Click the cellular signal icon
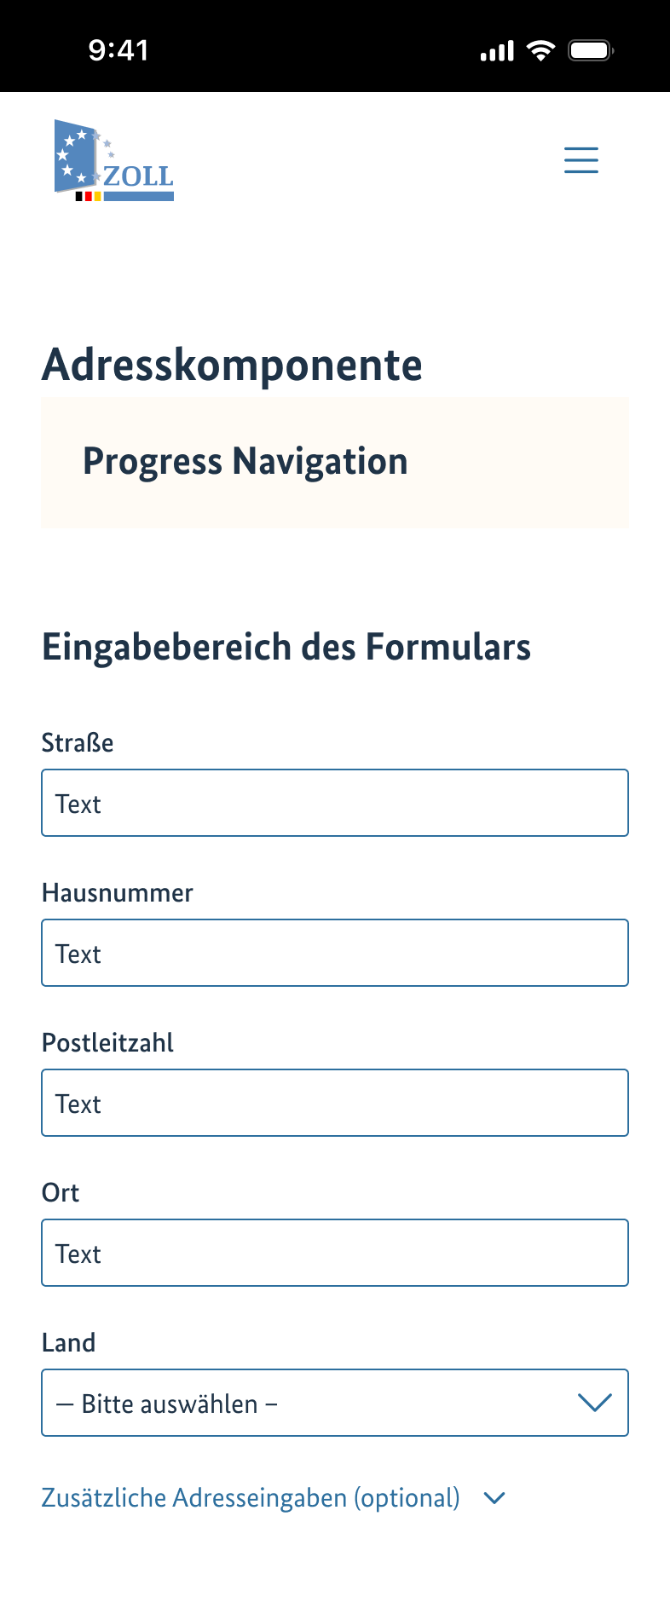Screen dimensions: 670x1614 tap(498, 49)
